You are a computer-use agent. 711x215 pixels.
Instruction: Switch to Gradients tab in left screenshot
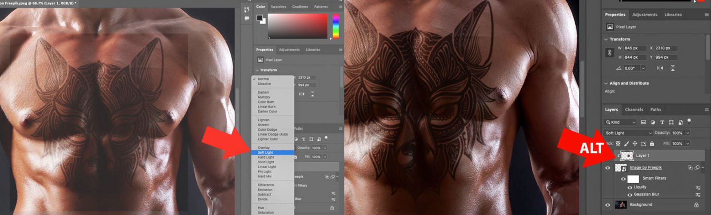pos(300,7)
